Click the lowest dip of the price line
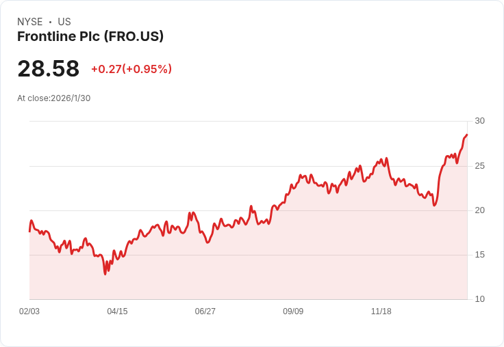The height and width of the screenshot is (347, 504). tap(105, 274)
